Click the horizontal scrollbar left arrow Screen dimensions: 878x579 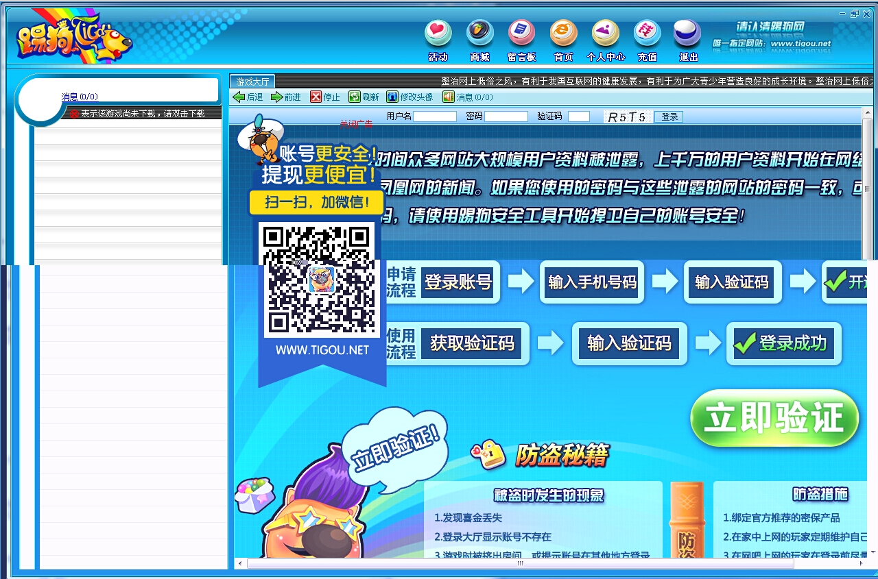[240, 563]
